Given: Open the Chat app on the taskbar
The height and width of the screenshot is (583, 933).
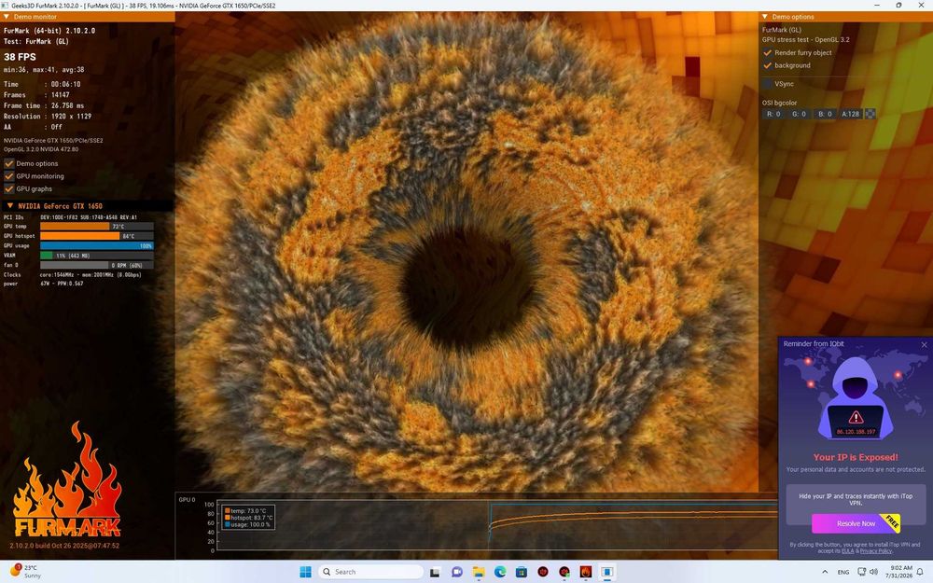Looking at the screenshot, I should tap(457, 572).
